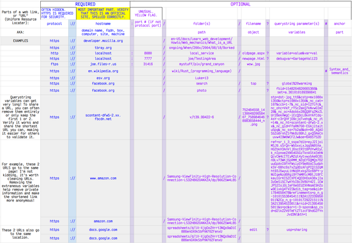352x243 pixels.
Task: Select the 'debugvar=GarbageVal123' querystring cell
Action: tap(297, 58)
